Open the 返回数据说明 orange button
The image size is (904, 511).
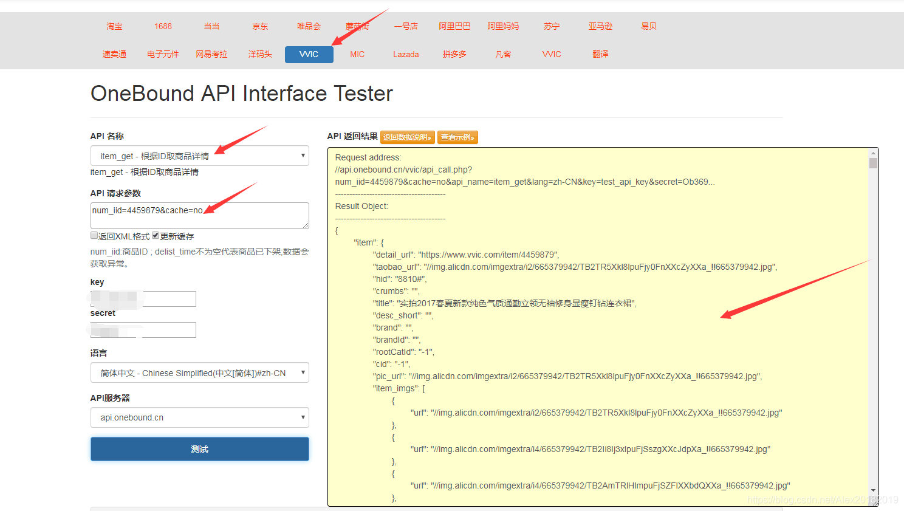click(408, 137)
